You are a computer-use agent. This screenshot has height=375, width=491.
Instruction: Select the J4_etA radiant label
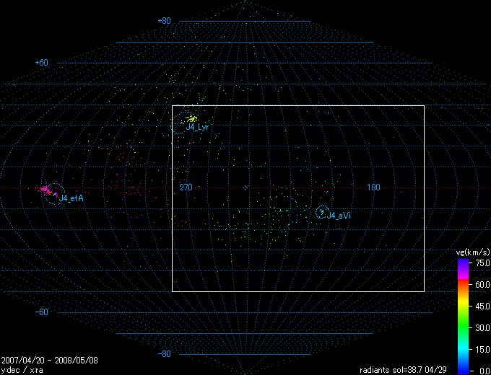click(x=71, y=198)
